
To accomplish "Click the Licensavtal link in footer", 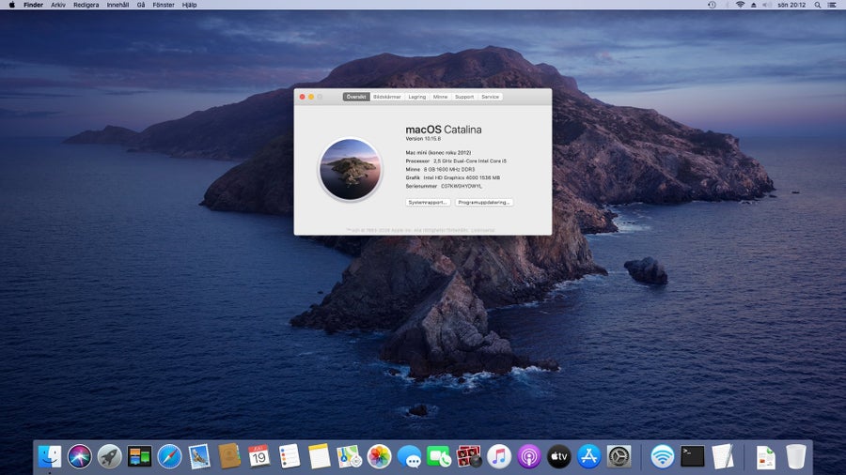I will click(482, 231).
